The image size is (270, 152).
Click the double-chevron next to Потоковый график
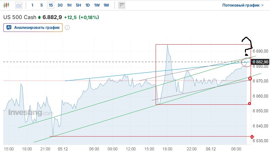point(262,5)
